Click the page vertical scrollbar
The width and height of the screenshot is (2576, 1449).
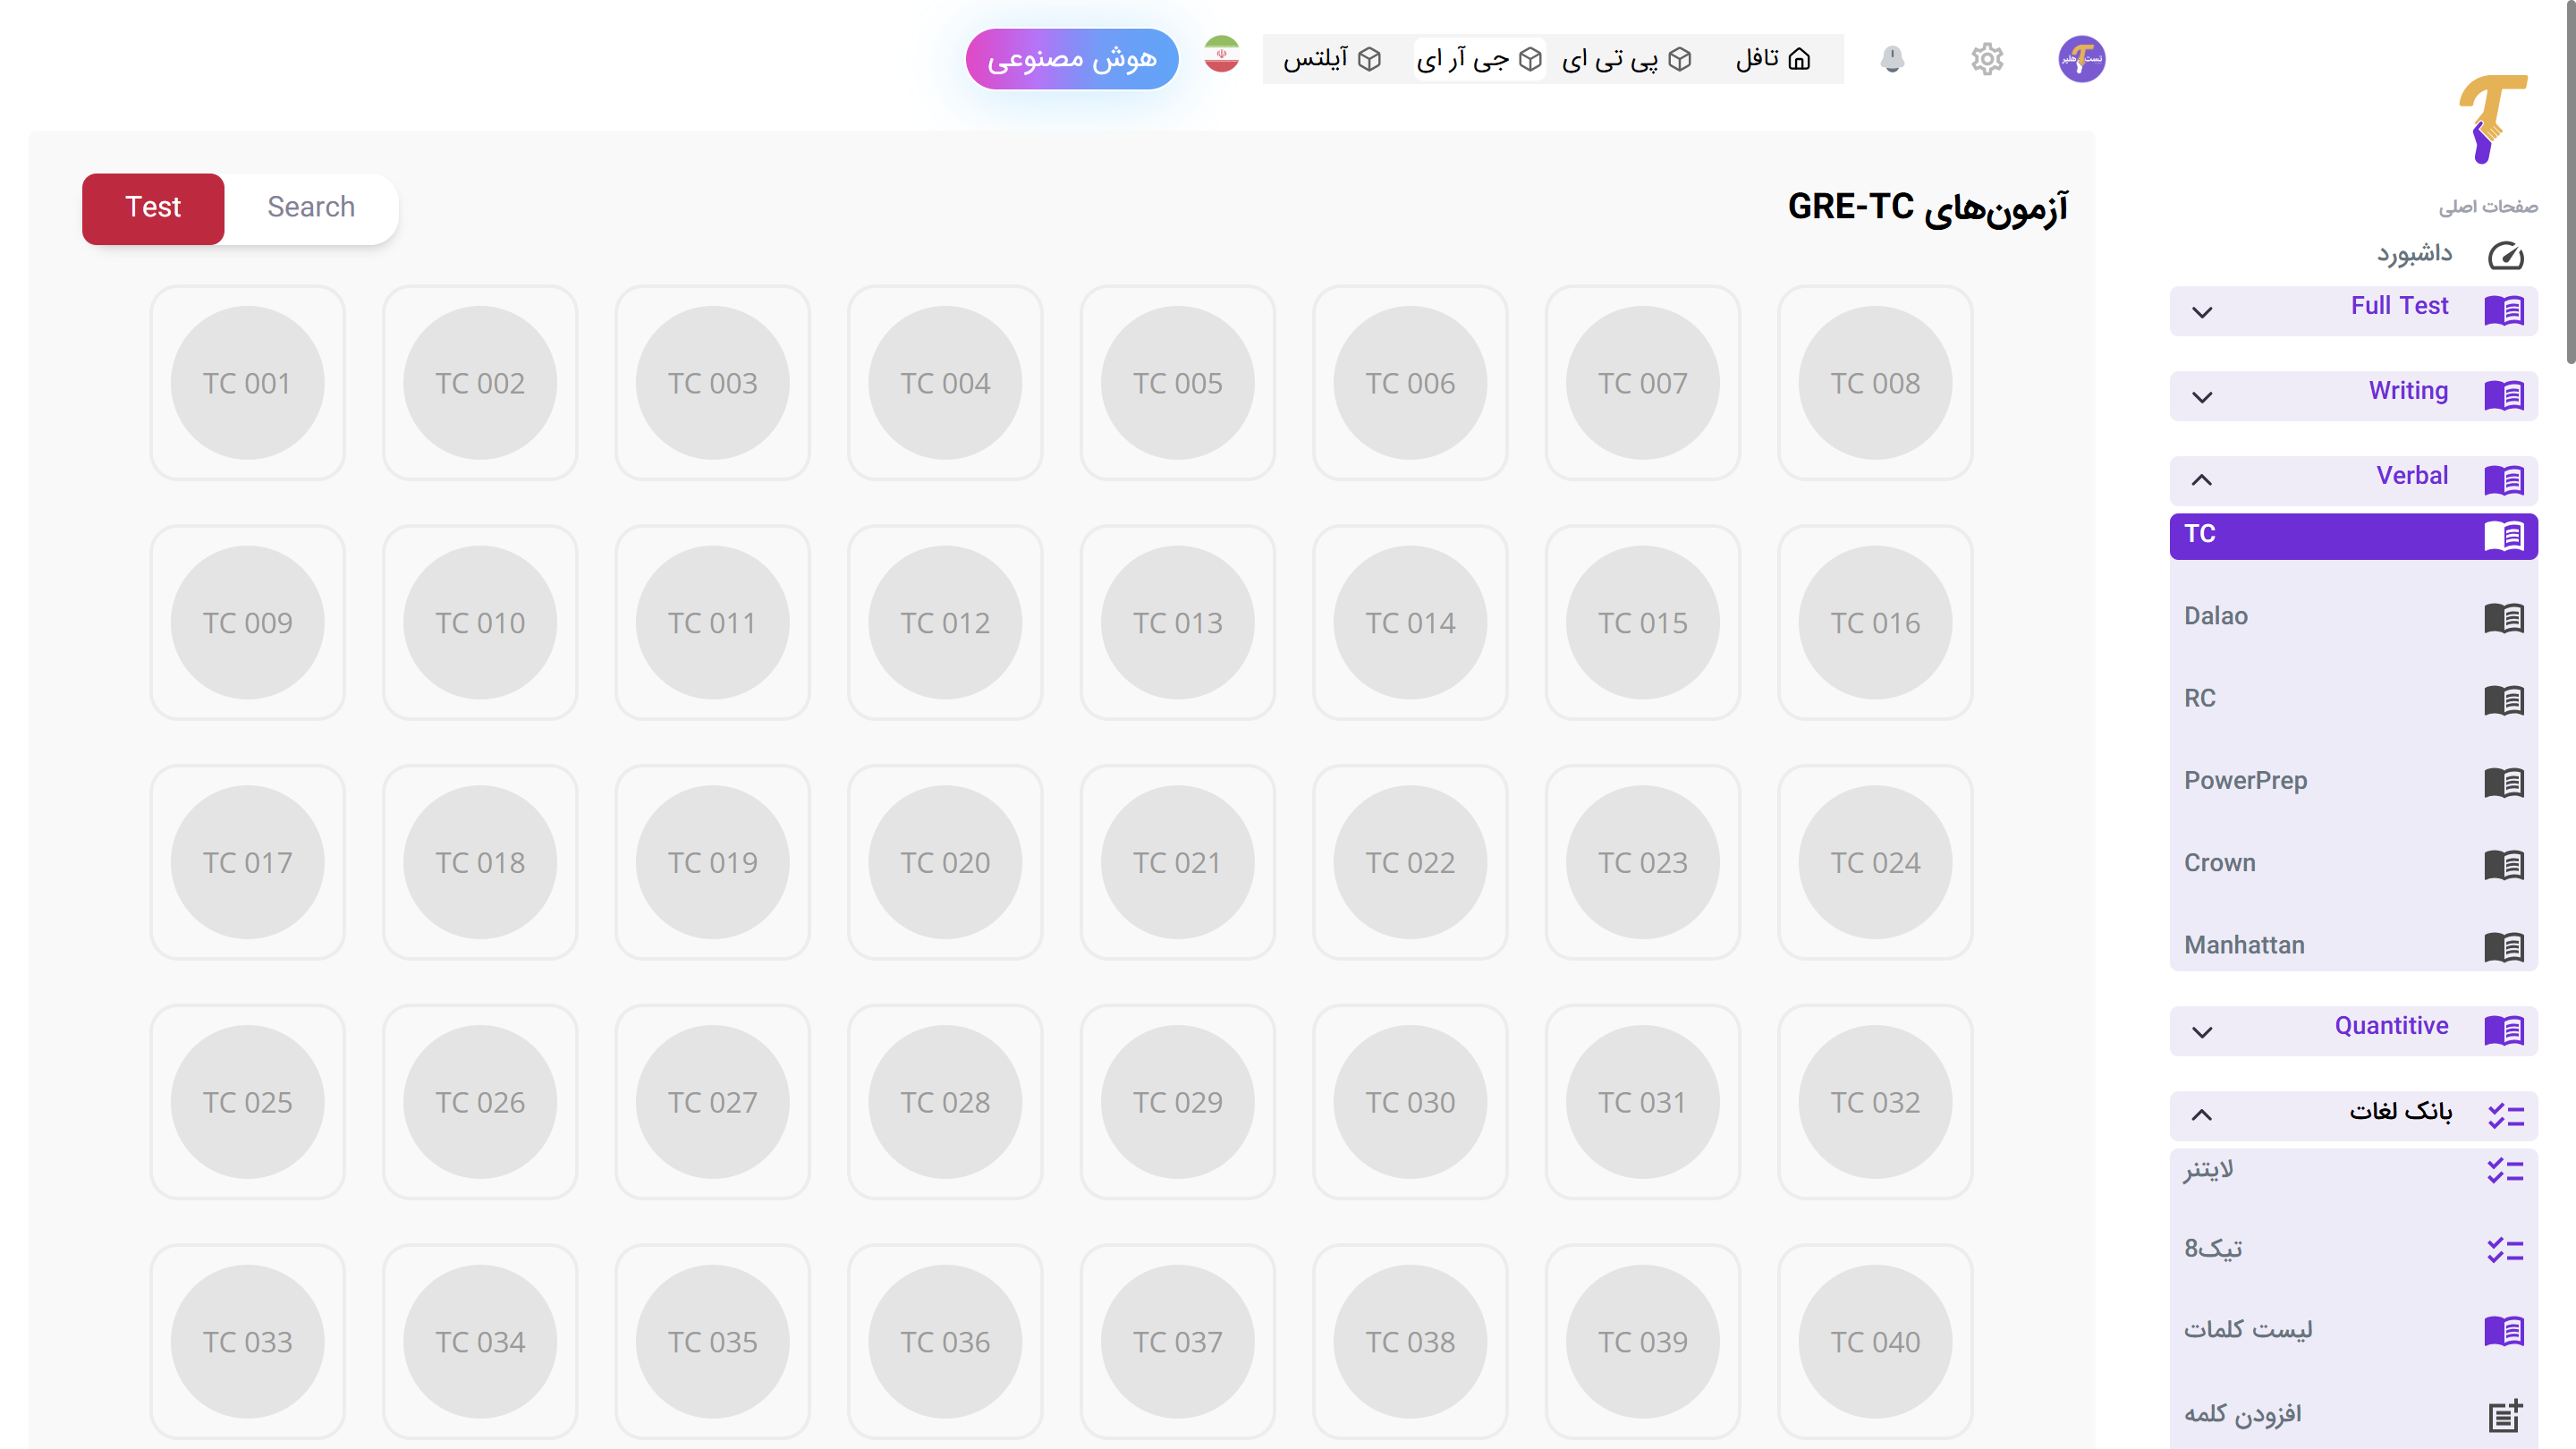coord(2569,180)
